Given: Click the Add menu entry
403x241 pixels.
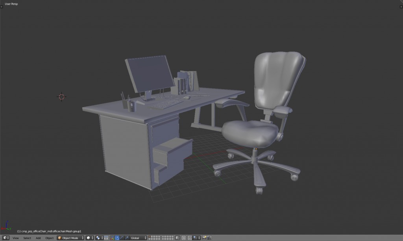Looking at the screenshot, I should 38,238.
